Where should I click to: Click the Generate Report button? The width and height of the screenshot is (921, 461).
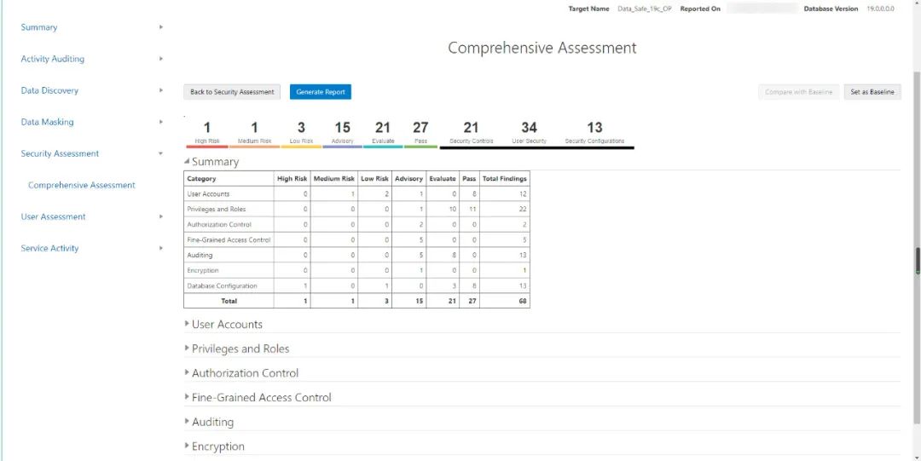(x=320, y=92)
